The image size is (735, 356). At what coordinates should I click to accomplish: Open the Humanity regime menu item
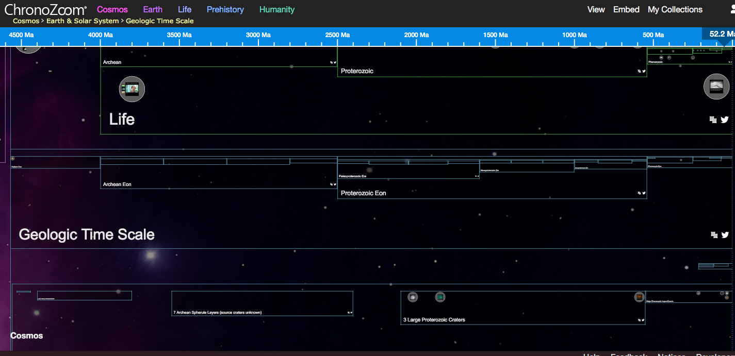pyautogui.click(x=277, y=9)
